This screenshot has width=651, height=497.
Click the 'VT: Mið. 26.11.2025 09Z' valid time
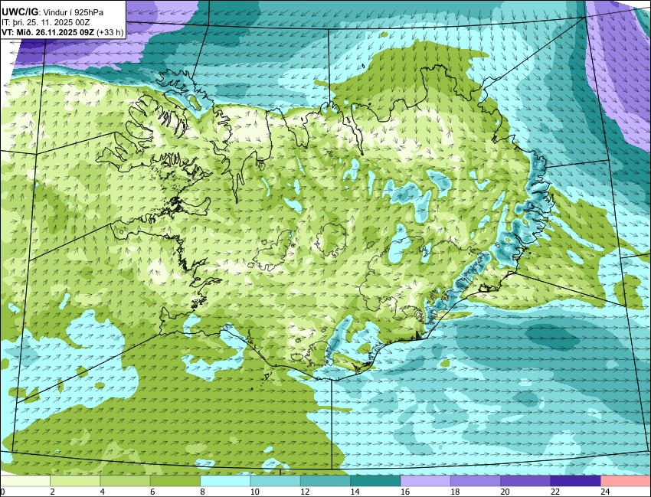click(48, 32)
